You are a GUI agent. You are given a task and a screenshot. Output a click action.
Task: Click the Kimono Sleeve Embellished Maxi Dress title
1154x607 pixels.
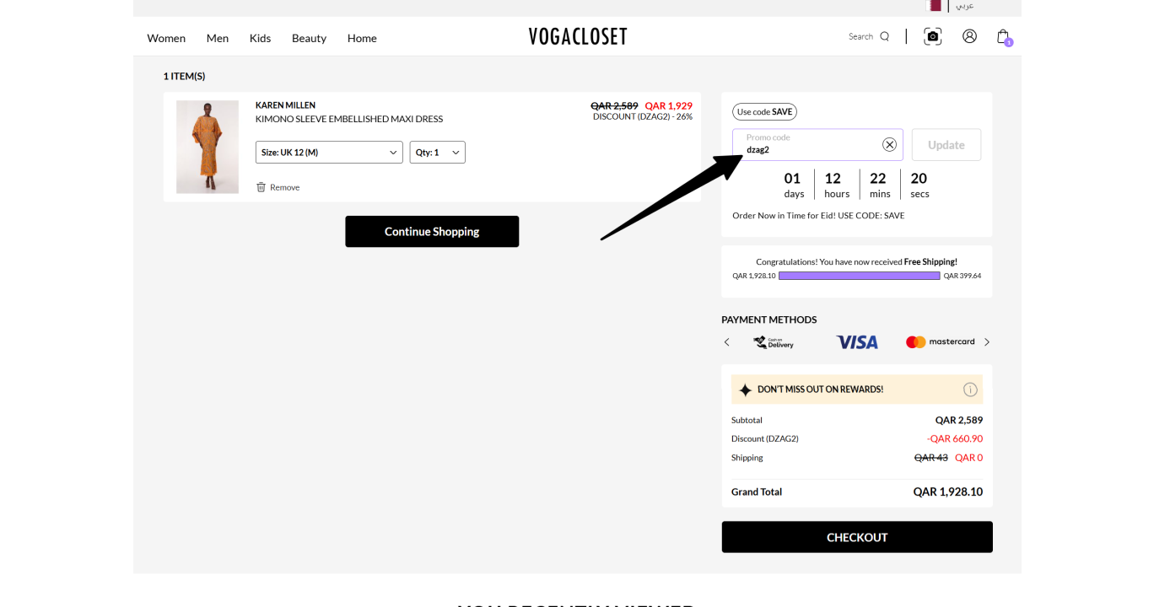click(x=349, y=119)
